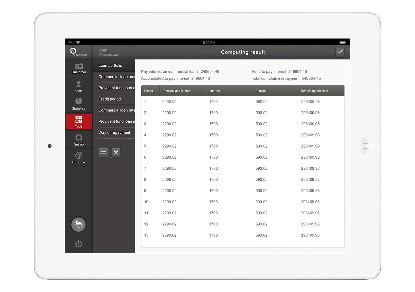Tap period number 12 cell
Viewport: 415px width, 292px height.
tap(146, 224)
